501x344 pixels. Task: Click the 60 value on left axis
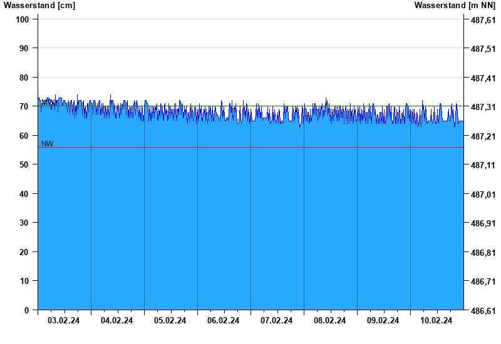click(24, 136)
